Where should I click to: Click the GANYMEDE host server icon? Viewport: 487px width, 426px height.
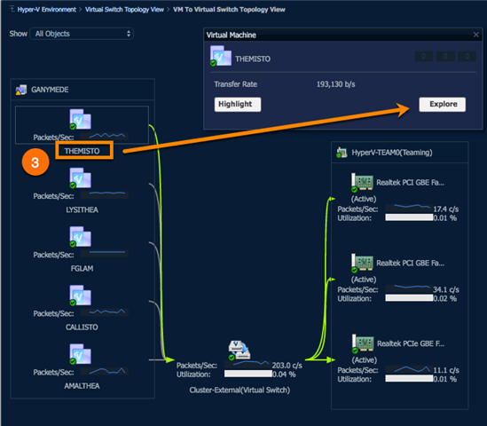21,90
